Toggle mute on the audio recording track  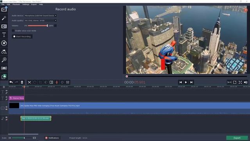(7, 119)
